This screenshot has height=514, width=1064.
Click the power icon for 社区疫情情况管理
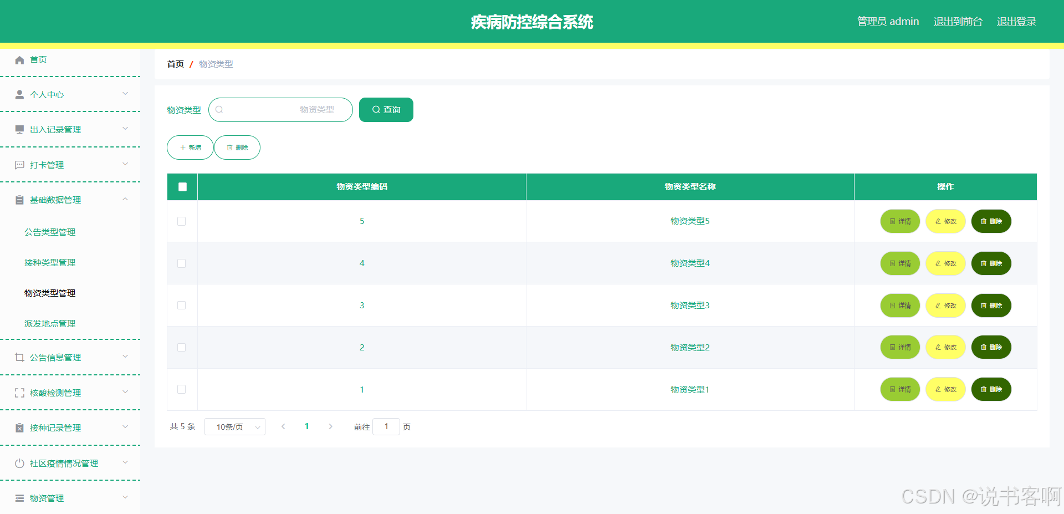[19, 464]
